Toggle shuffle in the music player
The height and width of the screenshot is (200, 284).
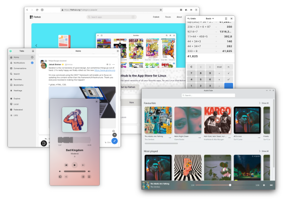coord(66,177)
